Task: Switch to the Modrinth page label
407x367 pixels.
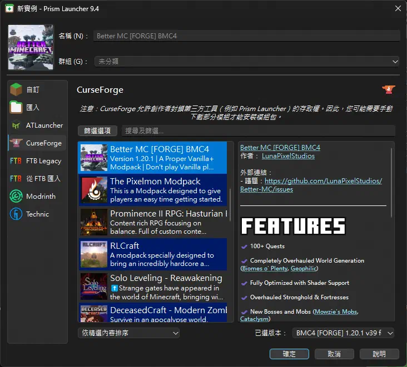Action: click(41, 197)
